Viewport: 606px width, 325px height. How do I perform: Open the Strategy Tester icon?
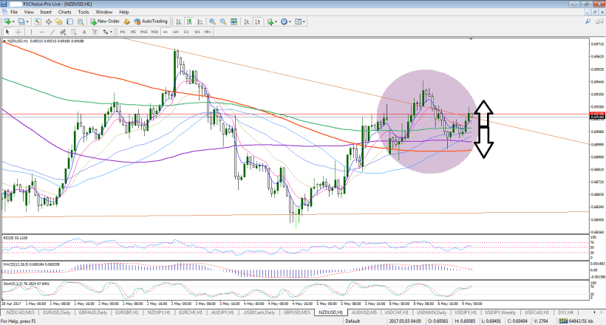click(x=80, y=21)
